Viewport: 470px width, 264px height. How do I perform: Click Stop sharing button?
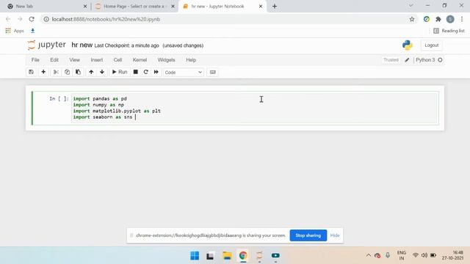pyautogui.click(x=308, y=235)
